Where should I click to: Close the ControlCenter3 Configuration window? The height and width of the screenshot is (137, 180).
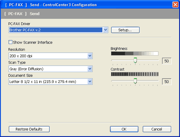tap(175, 5)
